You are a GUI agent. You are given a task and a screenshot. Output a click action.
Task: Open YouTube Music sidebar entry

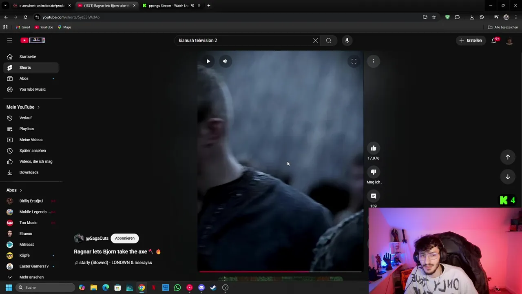tap(31, 89)
